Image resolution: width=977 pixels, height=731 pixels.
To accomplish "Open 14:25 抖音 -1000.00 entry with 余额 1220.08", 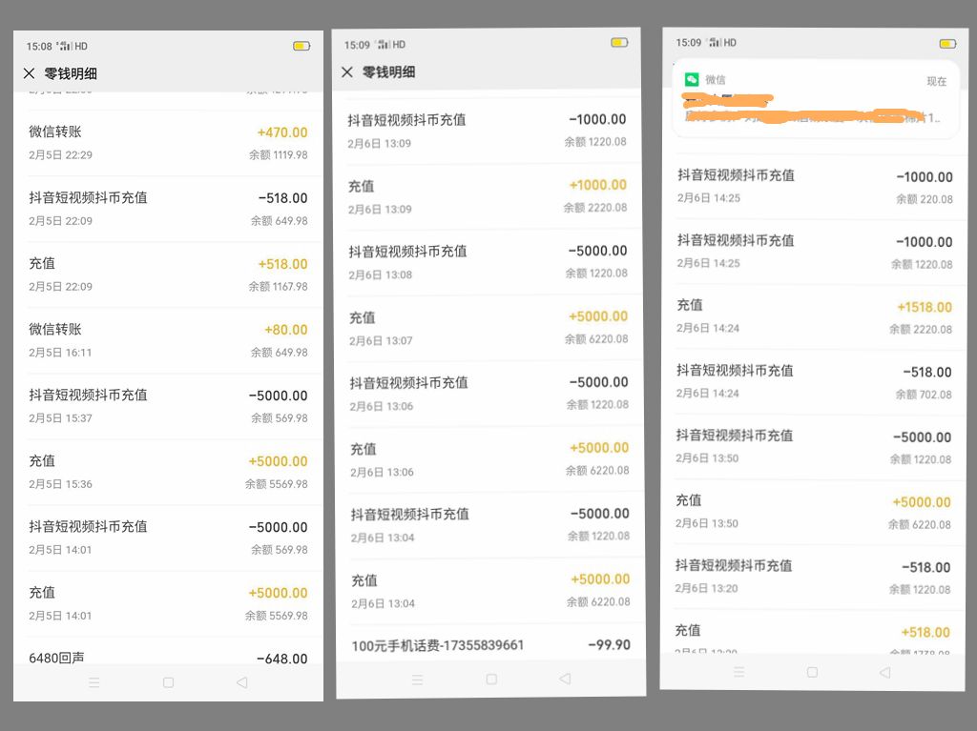I will [x=815, y=251].
